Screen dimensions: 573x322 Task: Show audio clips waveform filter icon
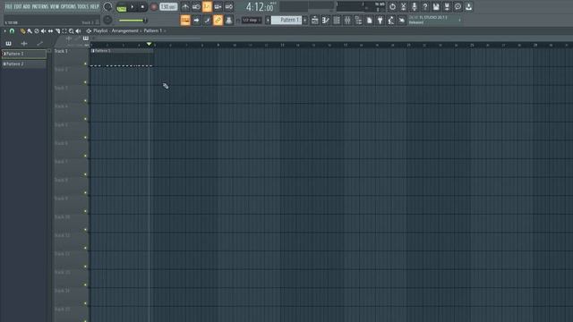coord(24,44)
